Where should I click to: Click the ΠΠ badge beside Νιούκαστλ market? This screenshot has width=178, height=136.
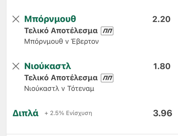(107, 78)
